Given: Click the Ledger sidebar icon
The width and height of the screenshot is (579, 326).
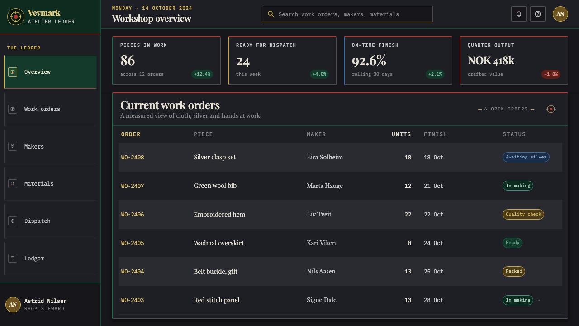Looking at the screenshot, I should 13,258.
